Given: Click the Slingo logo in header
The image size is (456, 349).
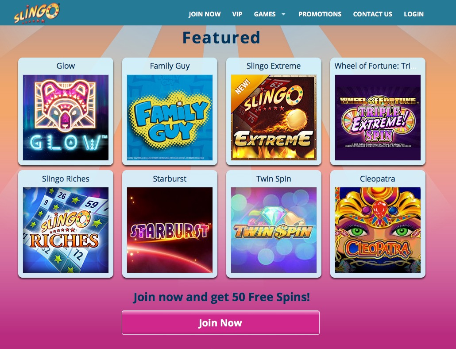Looking at the screenshot, I should tap(37, 13).
